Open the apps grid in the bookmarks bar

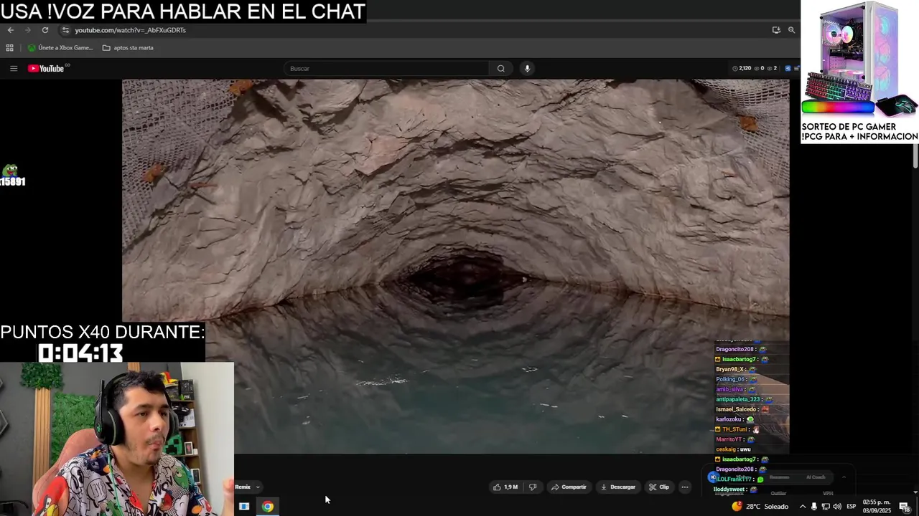click(9, 48)
